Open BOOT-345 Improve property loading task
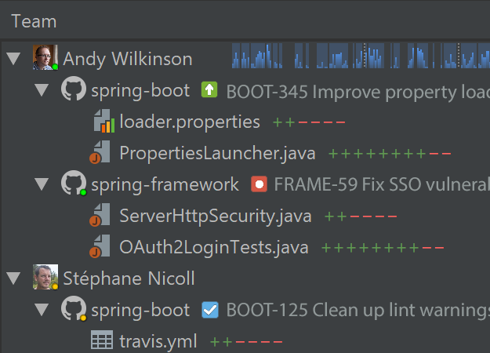490x353 pixels. coord(358,92)
